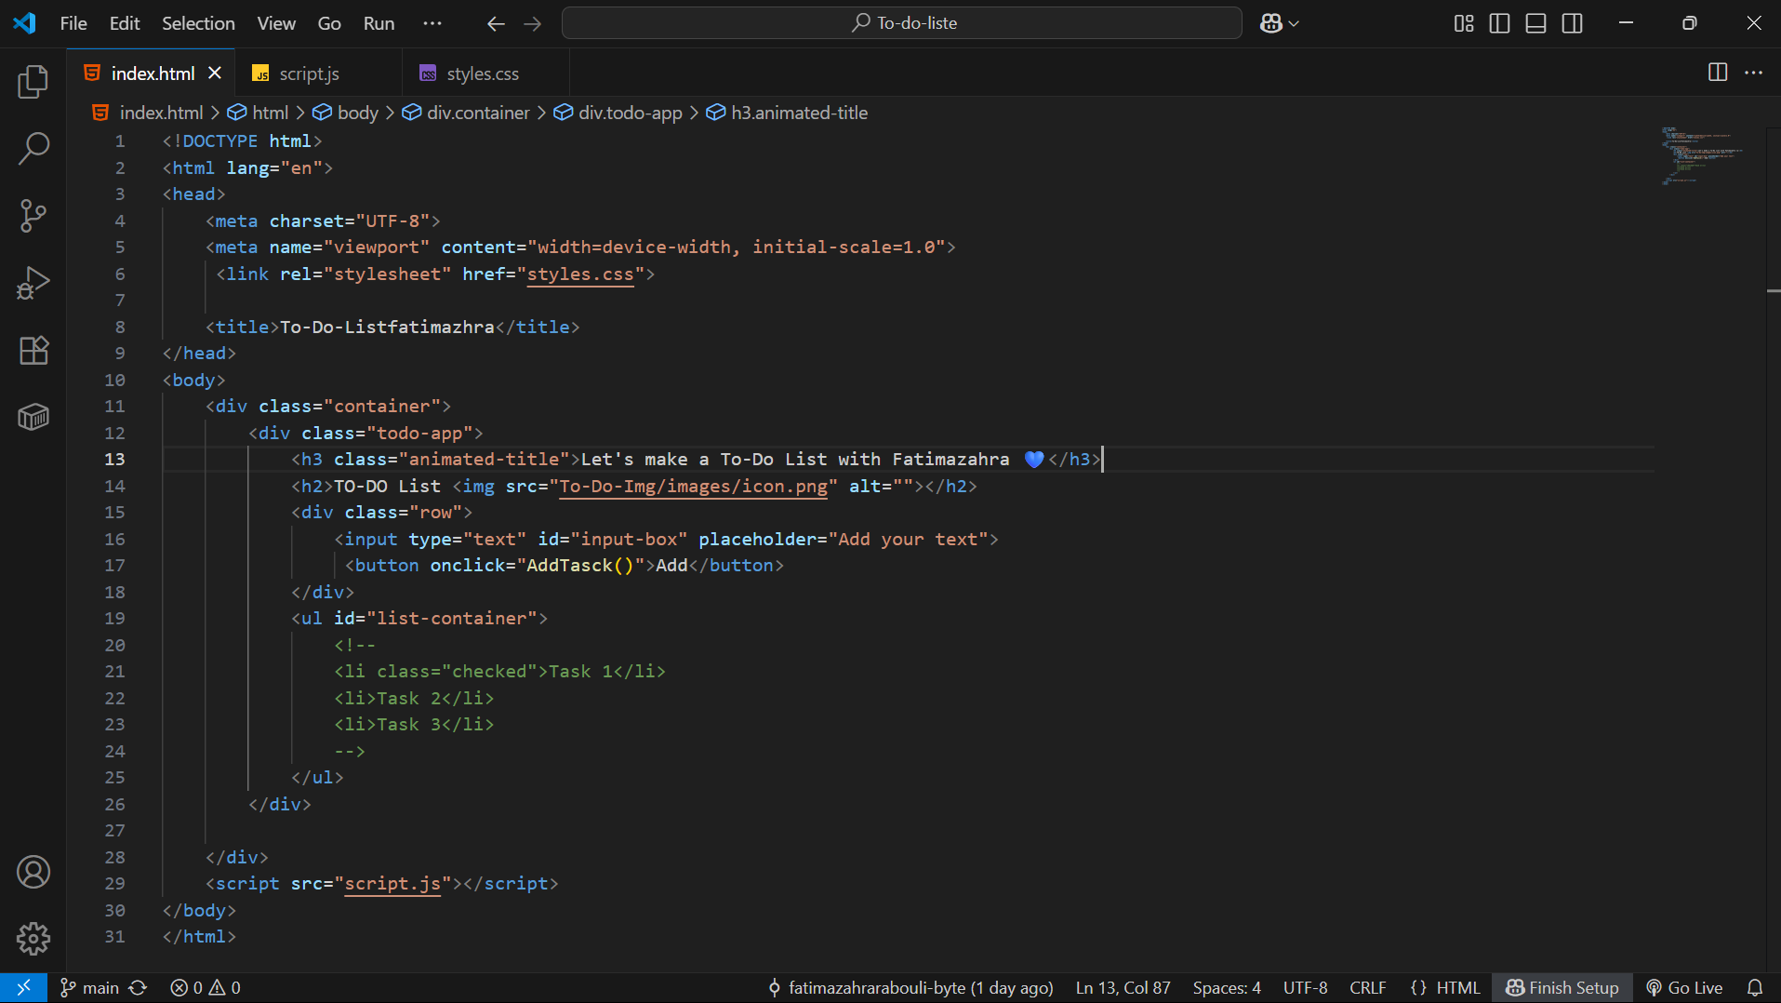Open the Edit menu
Viewport: 1781px width, 1003px height.
[x=125, y=23]
